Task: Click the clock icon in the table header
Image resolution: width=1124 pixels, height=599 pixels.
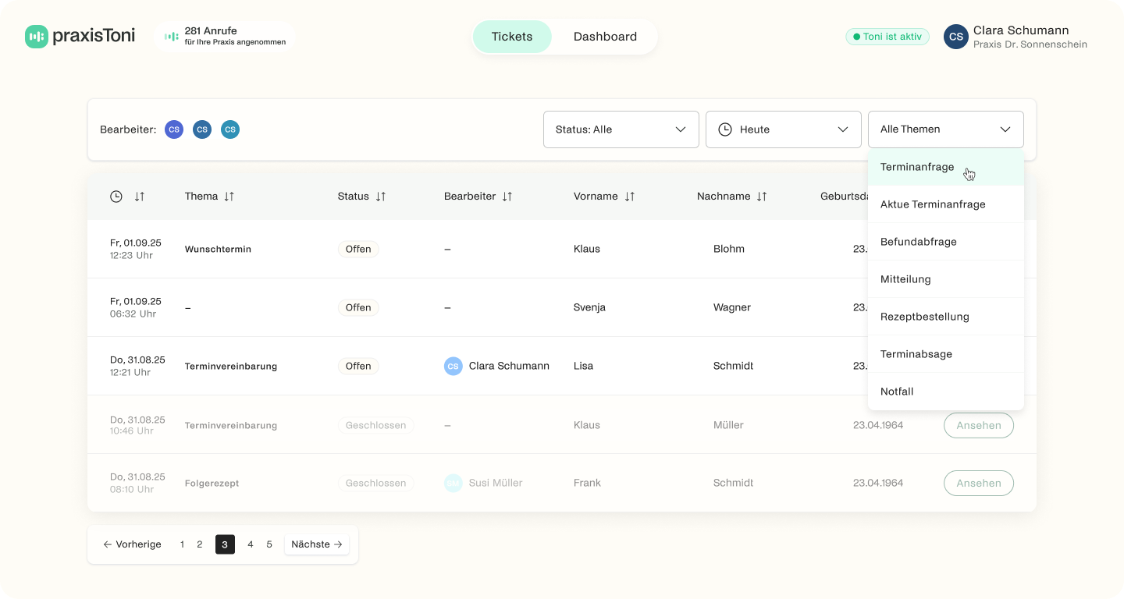Action: tap(116, 197)
